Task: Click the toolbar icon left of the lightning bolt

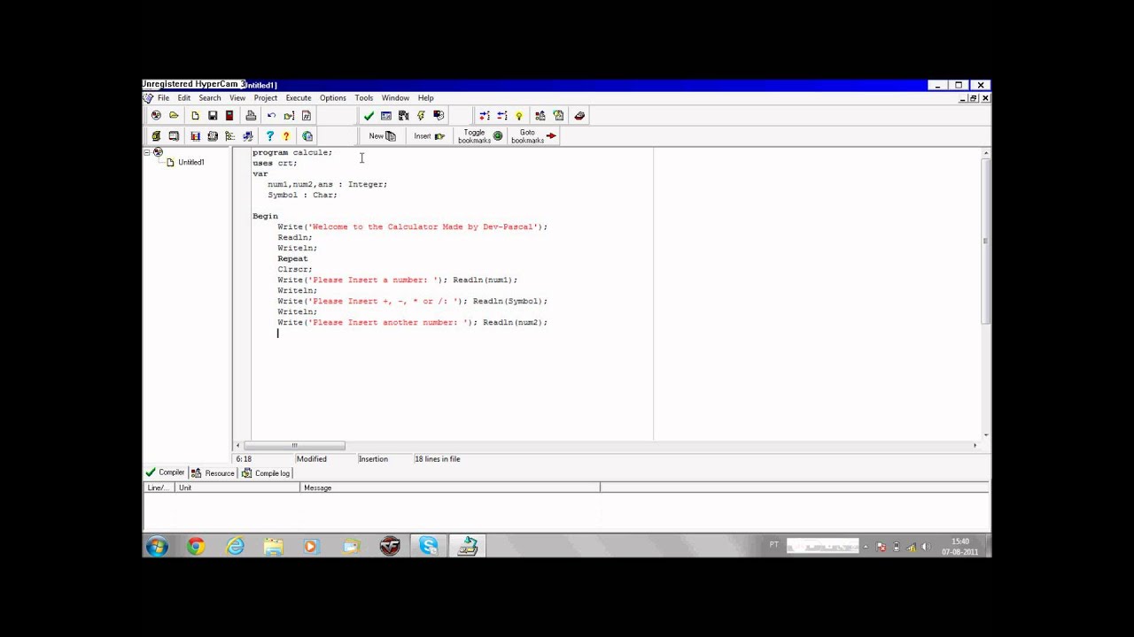Action: [403, 116]
